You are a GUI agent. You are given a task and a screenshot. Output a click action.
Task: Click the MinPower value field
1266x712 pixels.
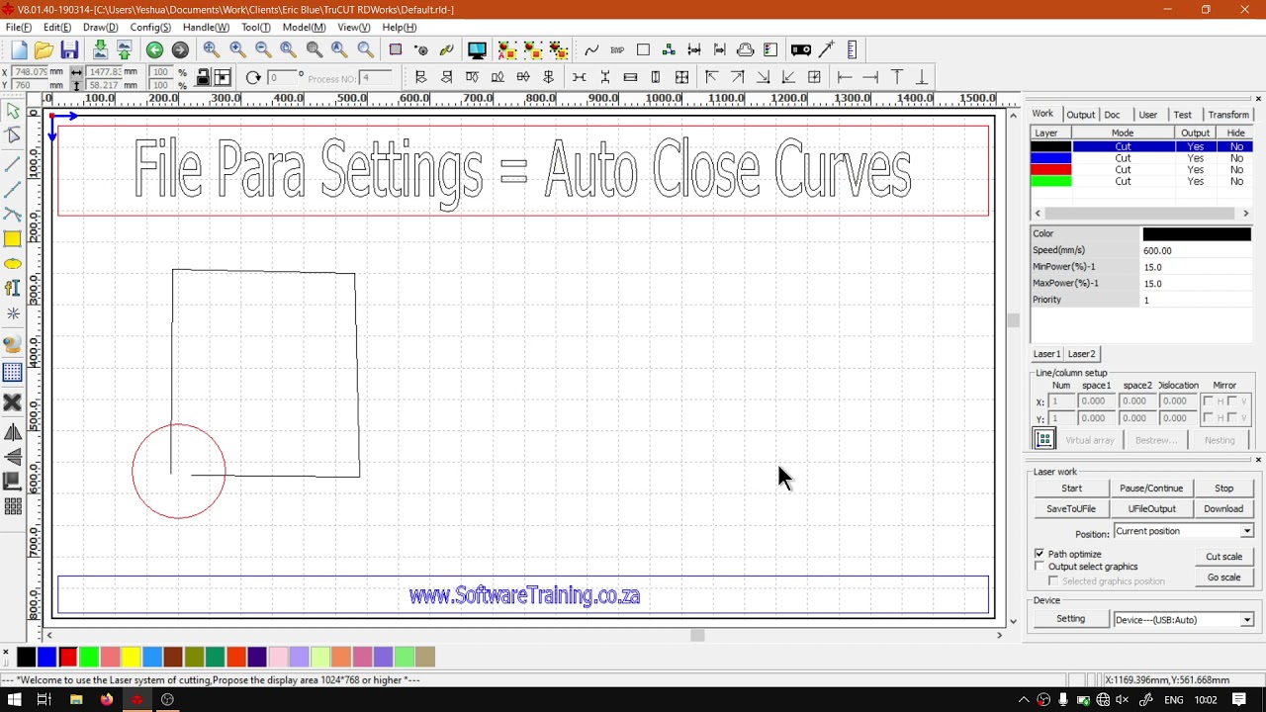click(x=1197, y=267)
